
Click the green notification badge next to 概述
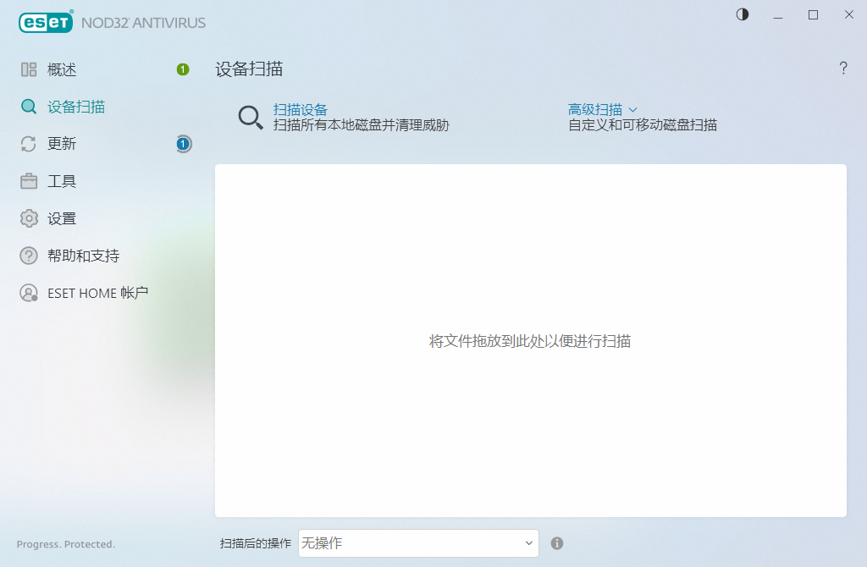point(183,69)
